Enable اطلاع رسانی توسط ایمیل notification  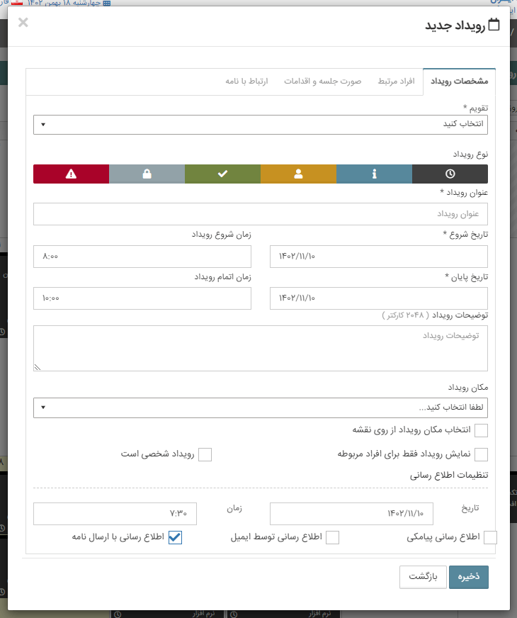coord(332,537)
